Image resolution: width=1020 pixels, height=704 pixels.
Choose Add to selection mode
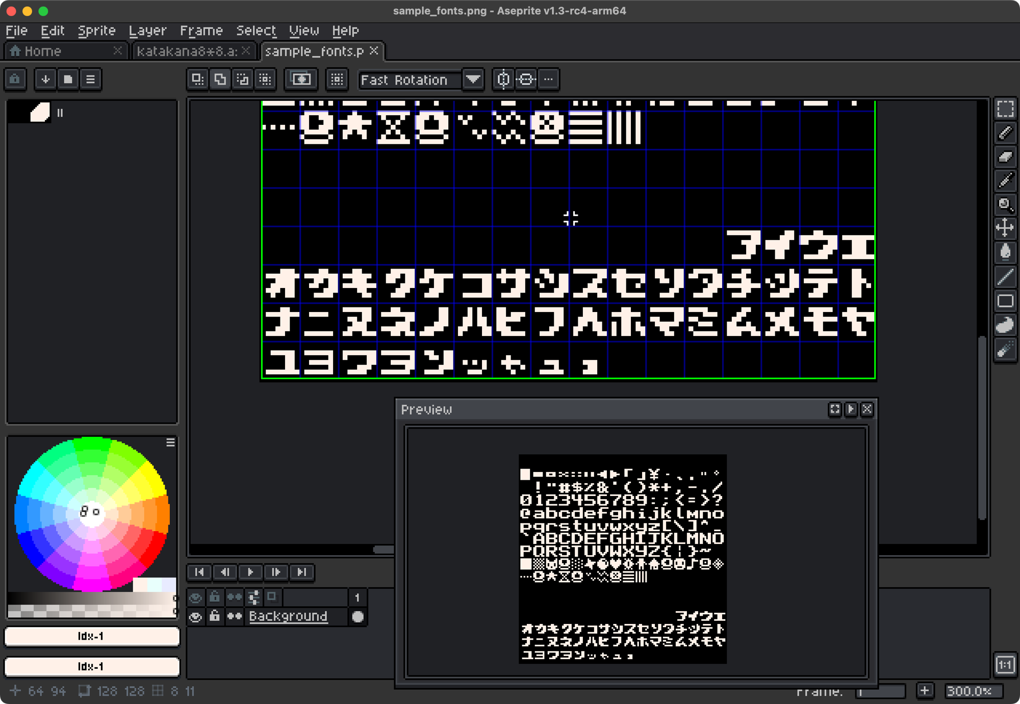[x=220, y=80]
